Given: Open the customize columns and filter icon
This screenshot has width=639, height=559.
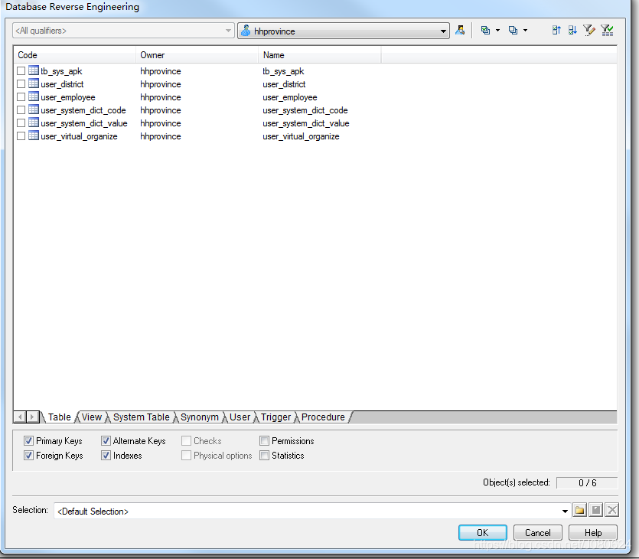Looking at the screenshot, I should pos(588,30).
